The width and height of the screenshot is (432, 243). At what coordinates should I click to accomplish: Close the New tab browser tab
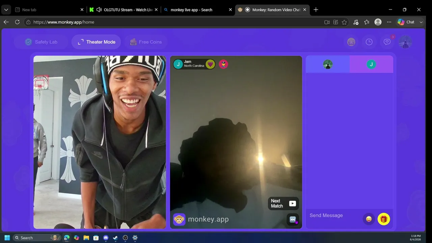pyautogui.click(x=82, y=10)
